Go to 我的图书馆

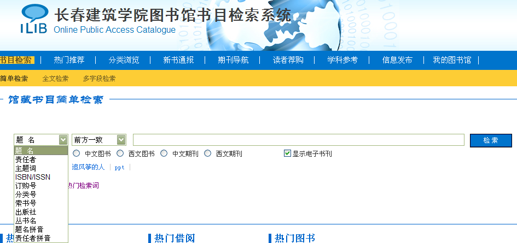(x=452, y=60)
